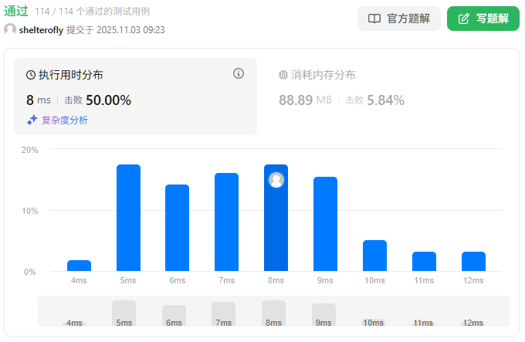Click shelterofly's profile avatar icon
525x342 pixels.
point(10,29)
